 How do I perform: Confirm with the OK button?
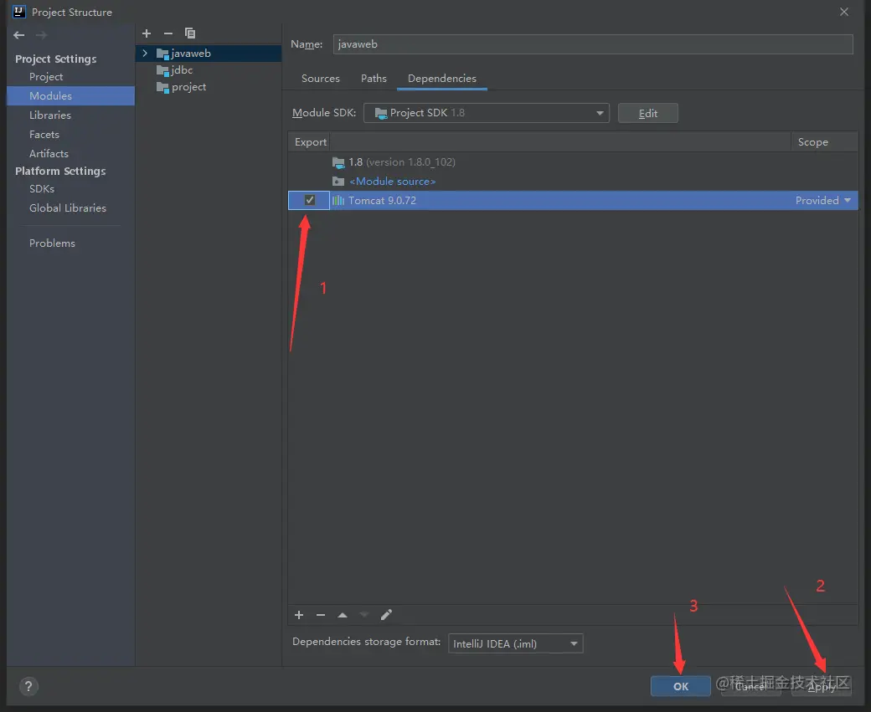coord(680,686)
